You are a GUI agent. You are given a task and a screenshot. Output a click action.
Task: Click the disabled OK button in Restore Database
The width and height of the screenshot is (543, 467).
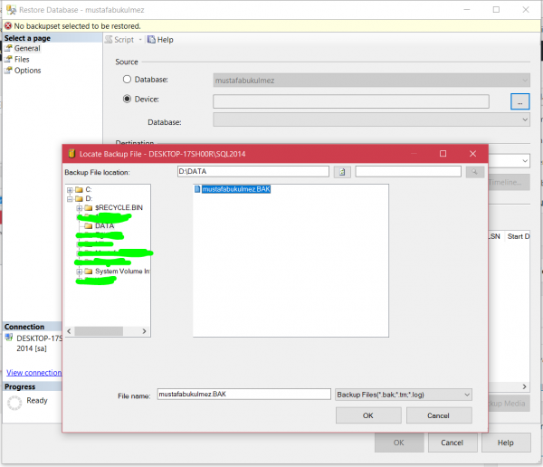coord(399,443)
